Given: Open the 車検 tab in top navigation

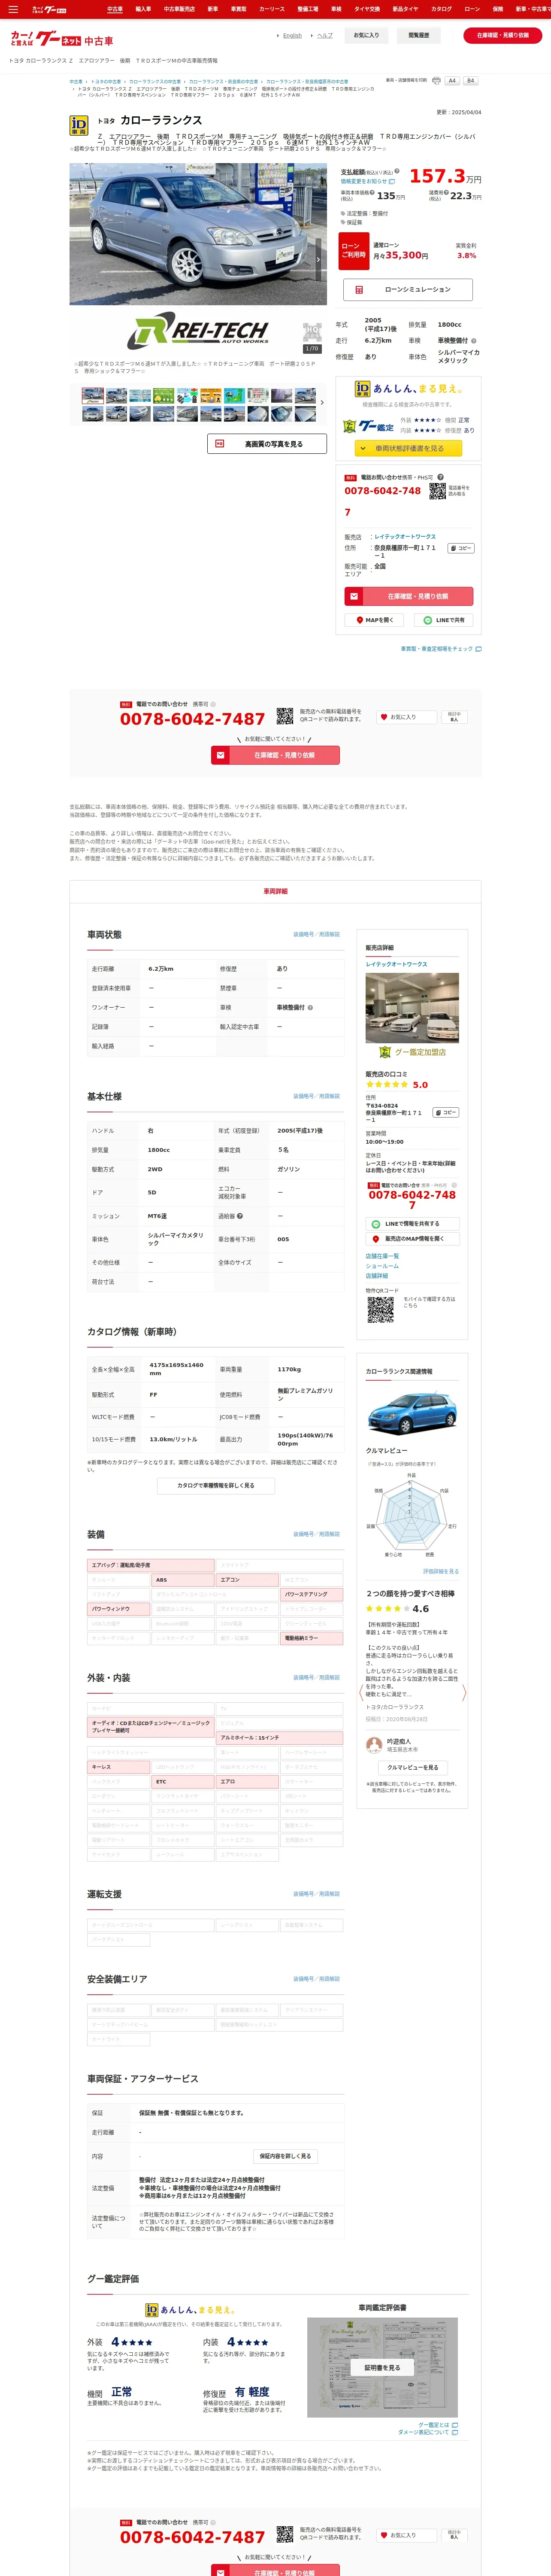Looking at the screenshot, I should [336, 9].
